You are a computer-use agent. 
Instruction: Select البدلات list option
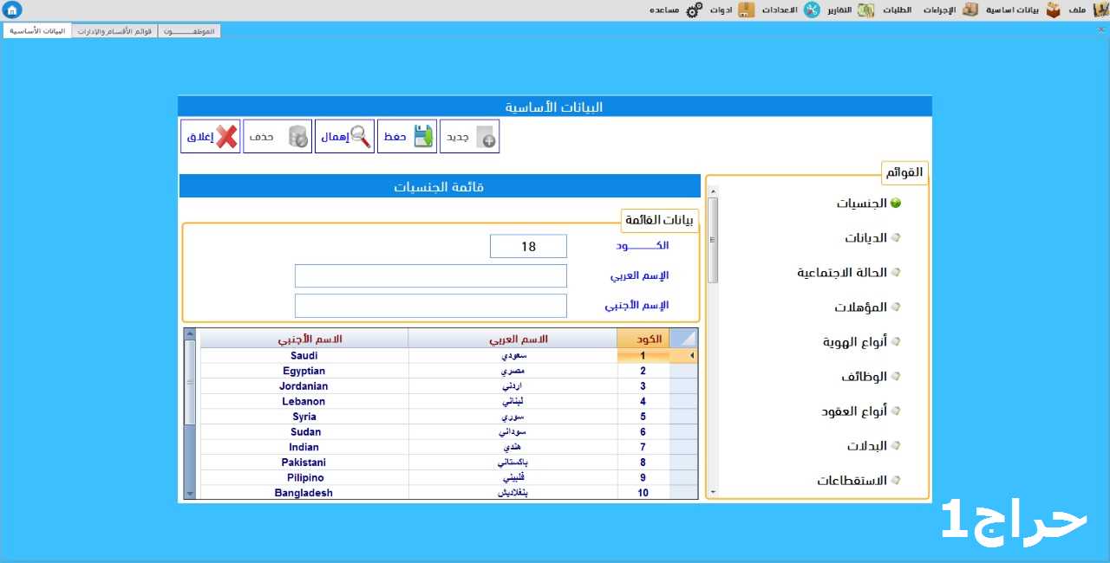pos(874,446)
